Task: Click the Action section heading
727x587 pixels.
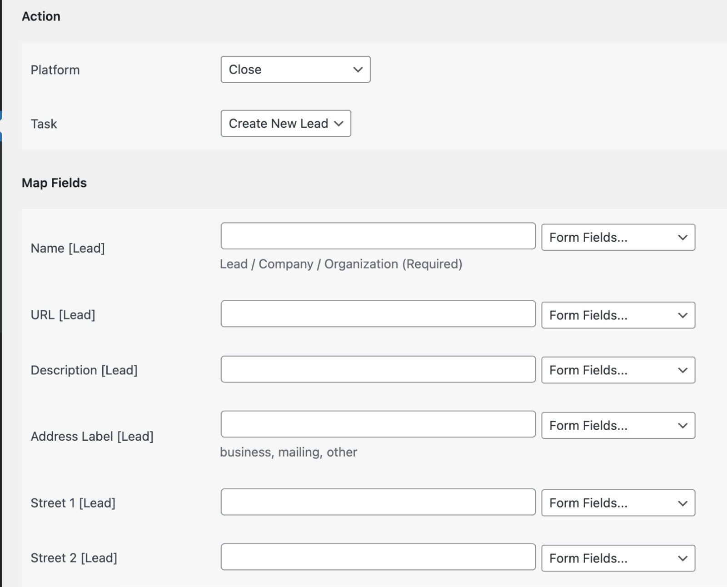Action: (41, 16)
